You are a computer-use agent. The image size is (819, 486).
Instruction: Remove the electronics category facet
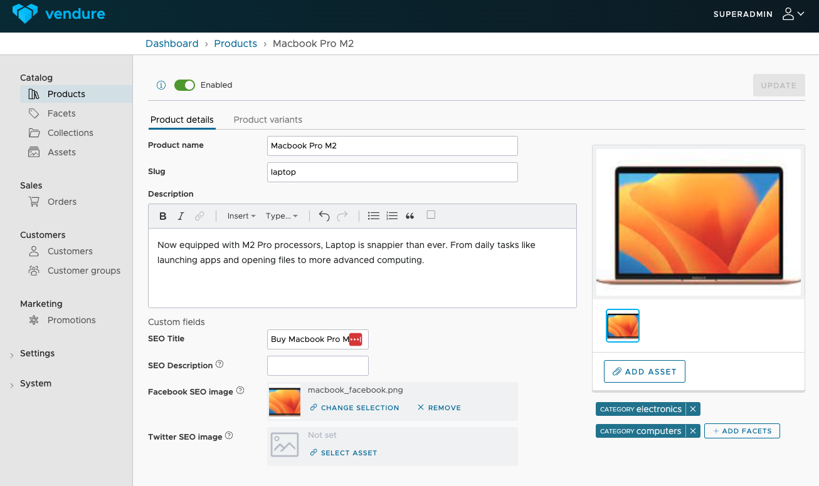(x=693, y=409)
